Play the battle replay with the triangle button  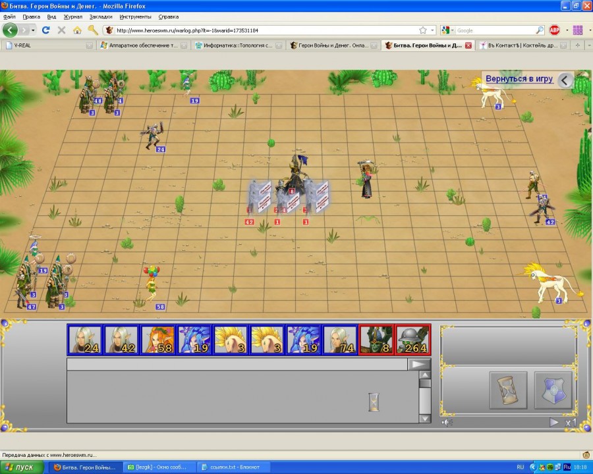pyautogui.click(x=553, y=422)
